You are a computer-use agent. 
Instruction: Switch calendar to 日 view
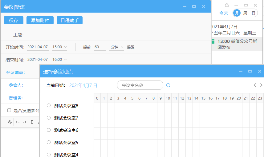tap(253, 13)
